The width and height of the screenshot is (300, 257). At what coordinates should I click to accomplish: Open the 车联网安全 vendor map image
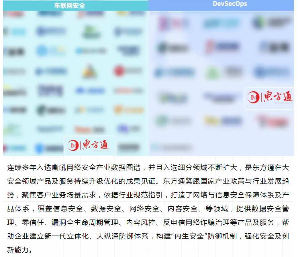75,83
